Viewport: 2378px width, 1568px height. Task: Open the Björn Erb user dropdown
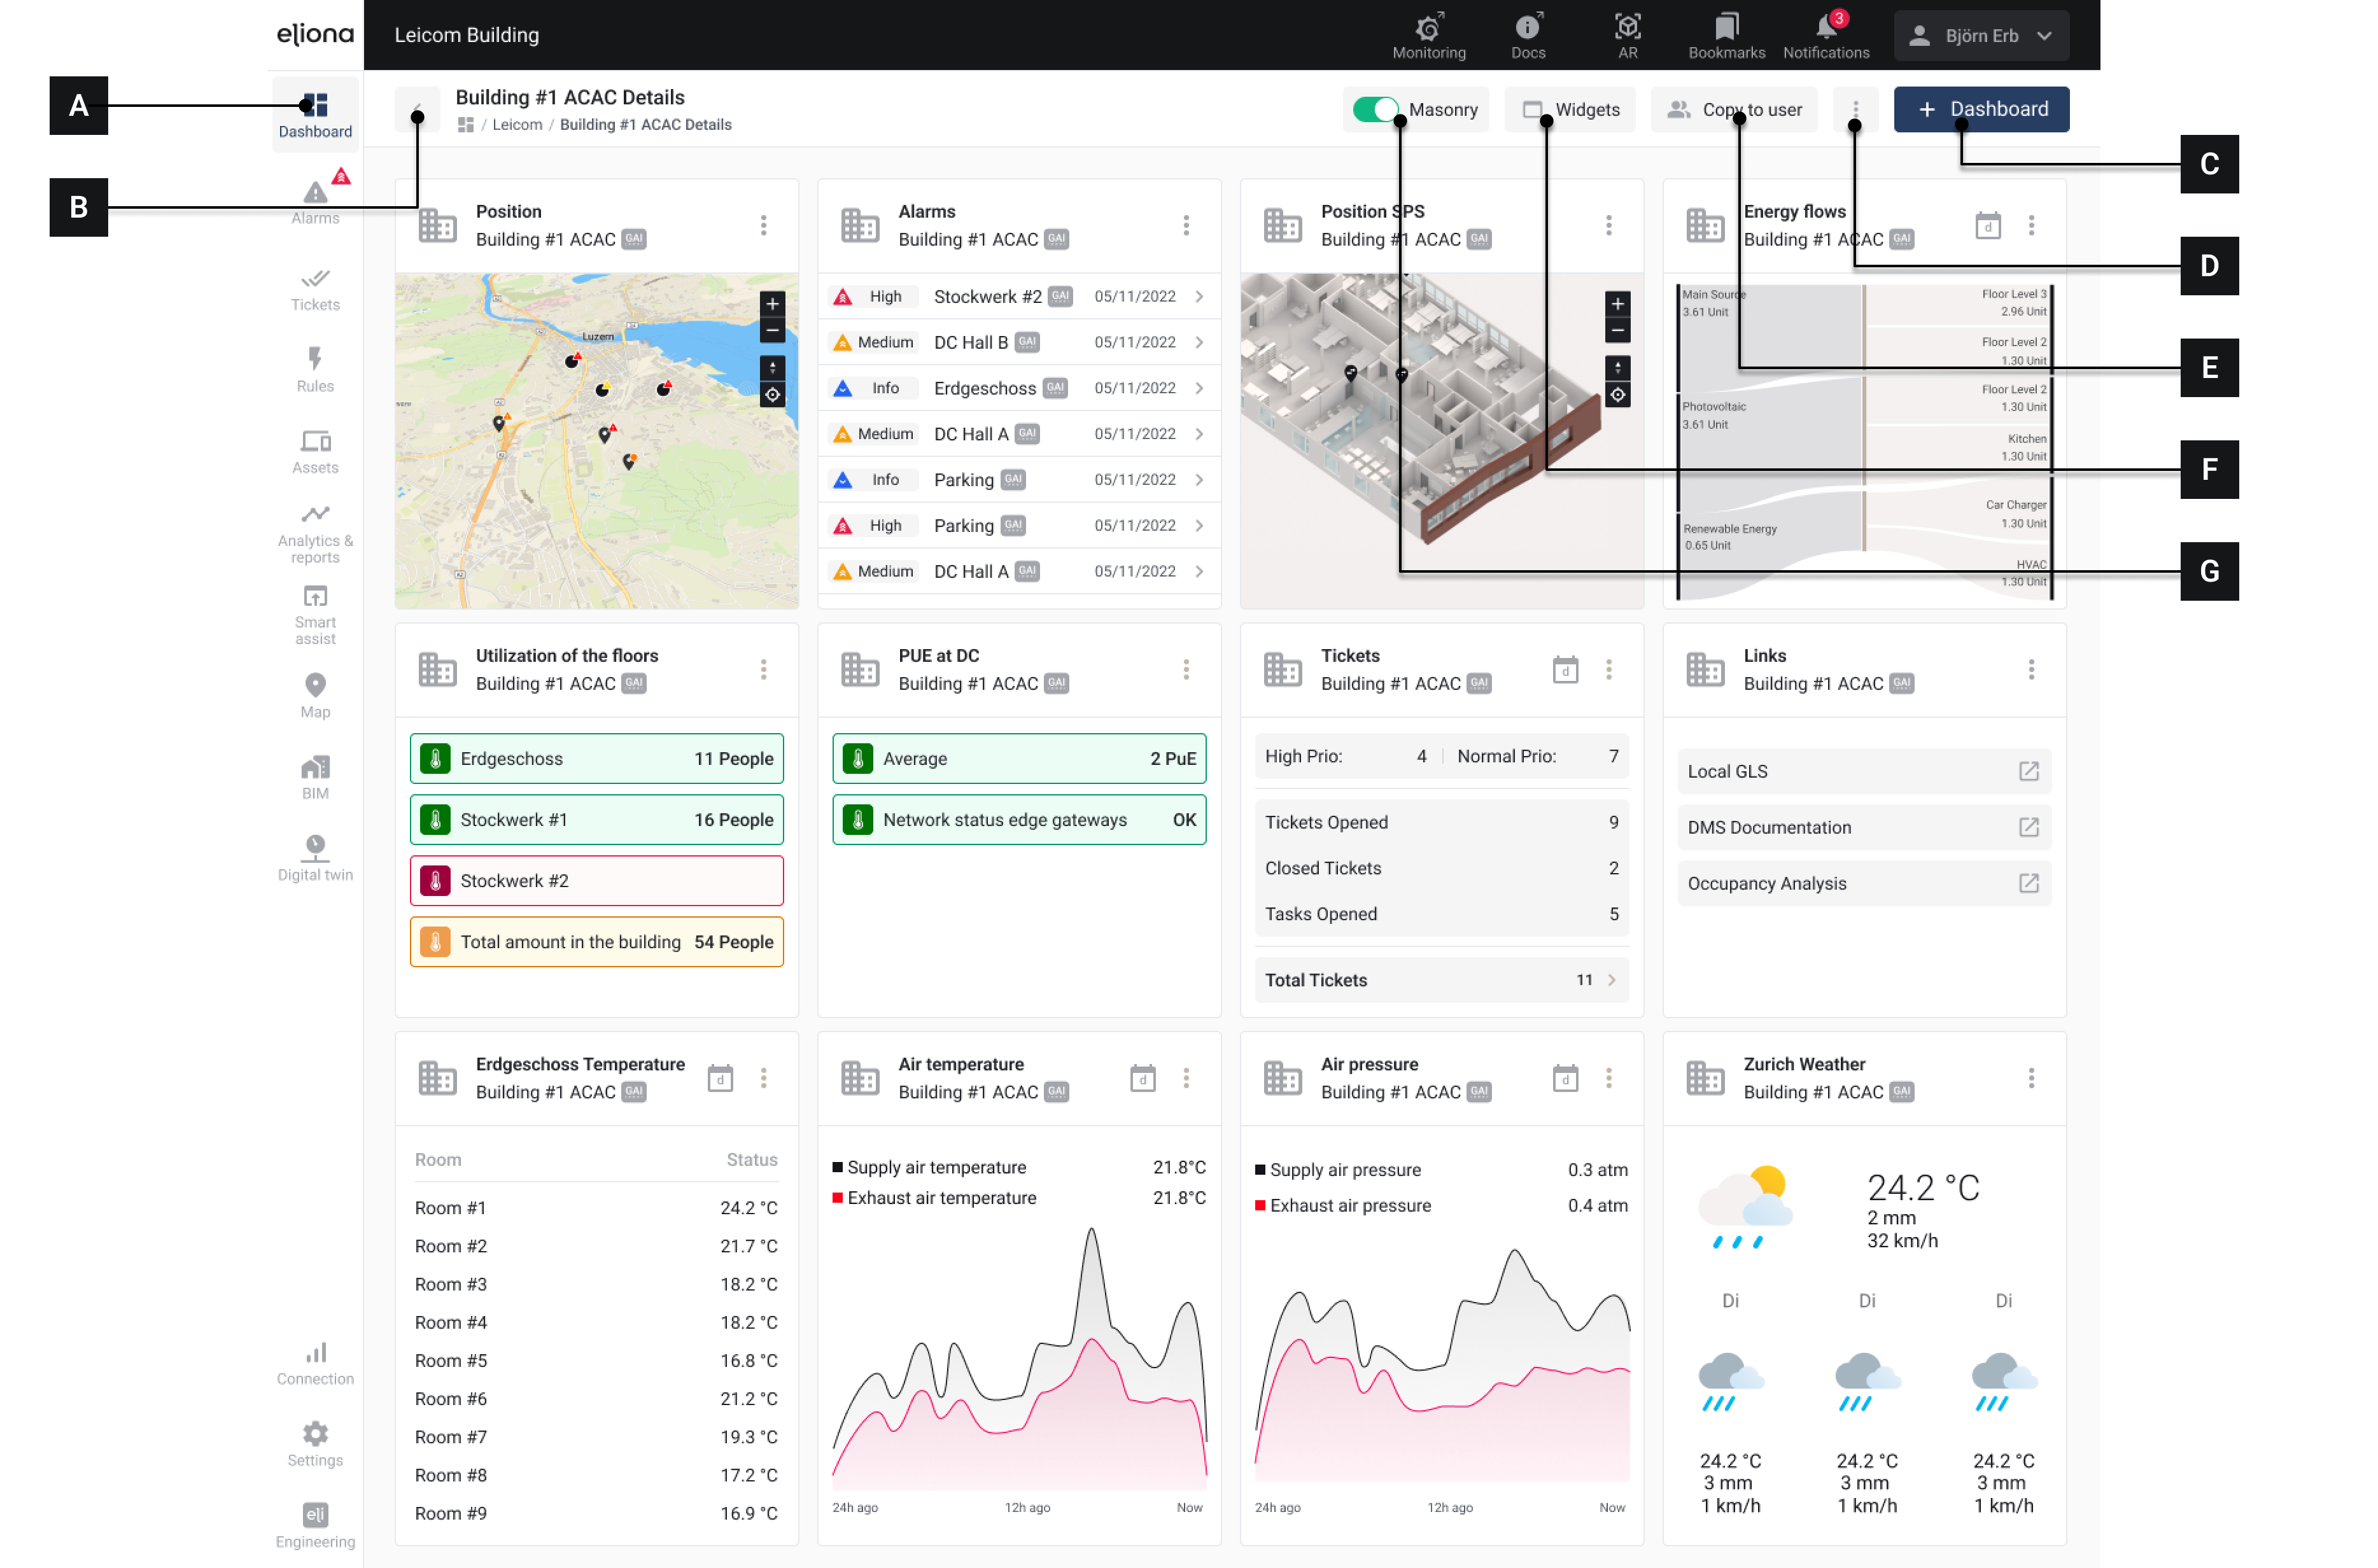point(1980,35)
